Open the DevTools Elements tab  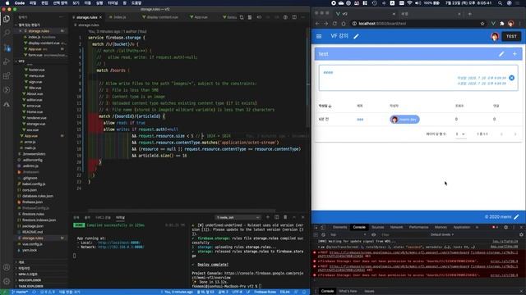[339, 228]
